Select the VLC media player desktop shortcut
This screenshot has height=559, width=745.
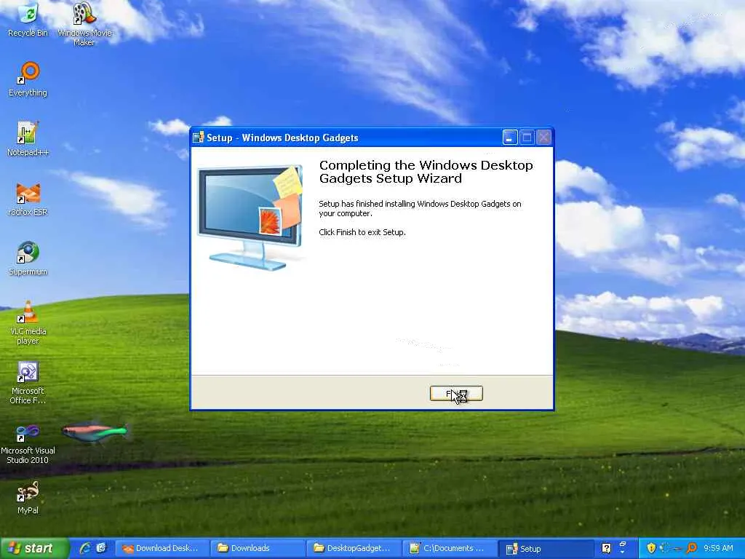click(x=28, y=322)
